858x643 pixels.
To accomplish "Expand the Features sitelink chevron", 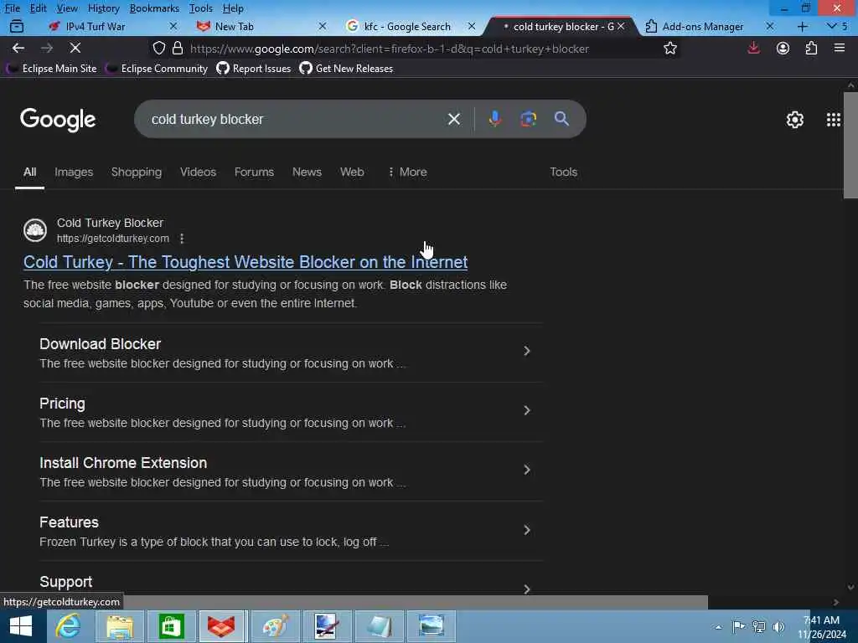I will (x=526, y=530).
